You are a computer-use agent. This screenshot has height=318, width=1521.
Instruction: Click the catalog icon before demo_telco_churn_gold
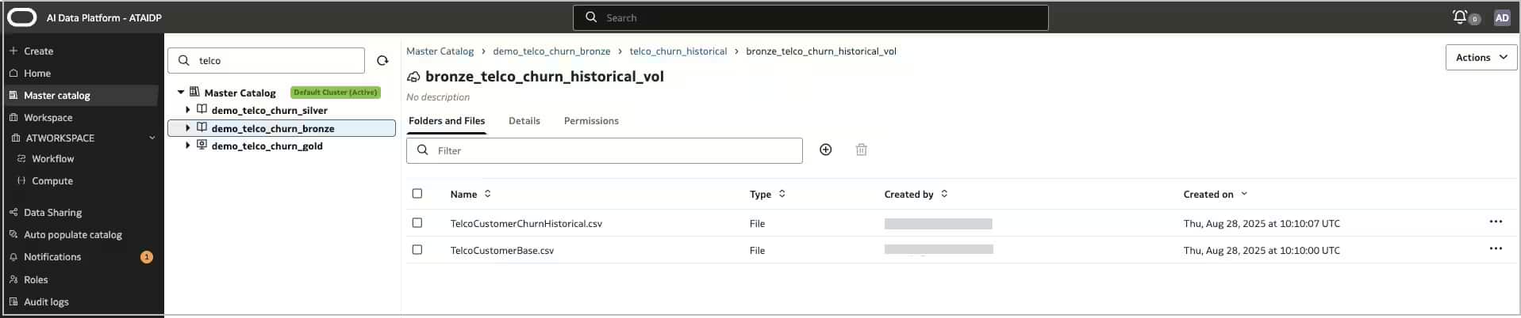point(202,145)
